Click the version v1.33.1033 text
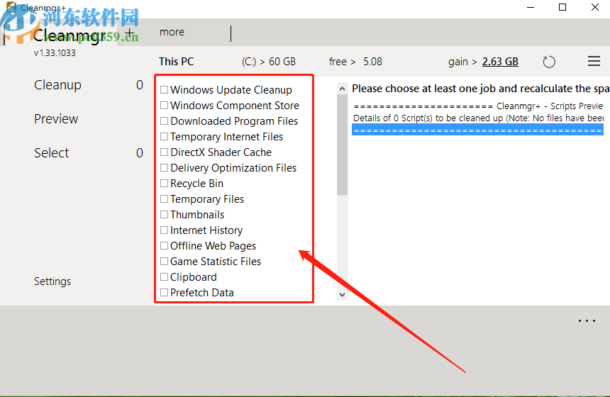Viewport: 610px width, 397px height. [x=55, y=53]
